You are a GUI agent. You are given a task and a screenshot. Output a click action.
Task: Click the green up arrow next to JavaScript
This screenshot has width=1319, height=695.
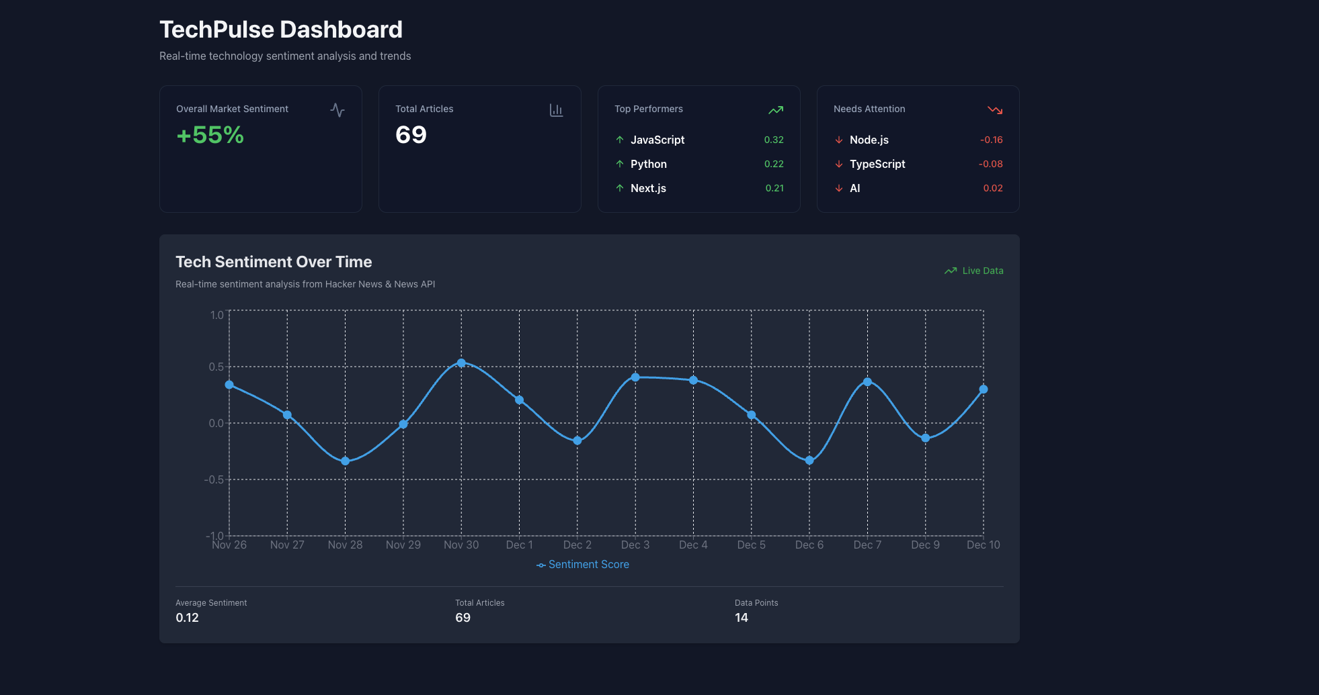coord(619,140)
